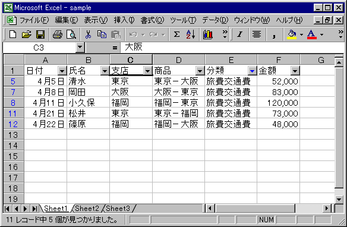Open the 編集(E) menu

pyautogui.click(x=67, y=20)
